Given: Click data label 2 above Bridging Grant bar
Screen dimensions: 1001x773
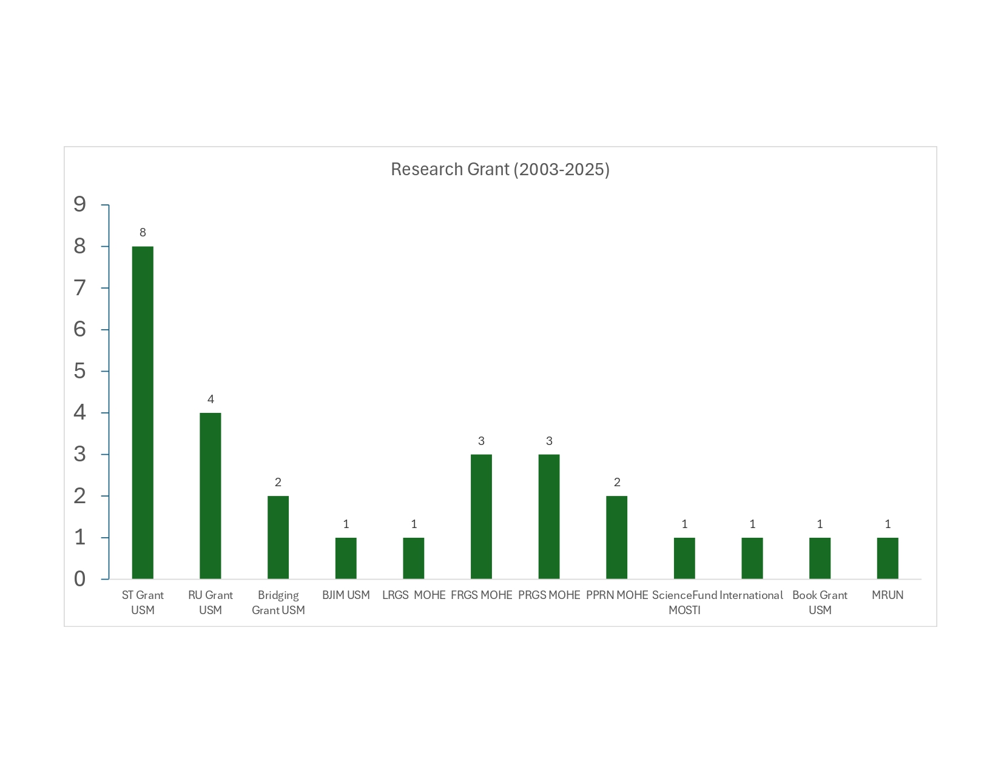Looking at the screenshot, I should (278, 482).
